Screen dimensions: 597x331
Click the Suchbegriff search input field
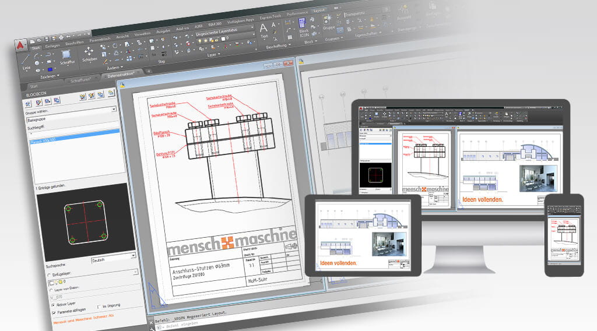pyautogui.click(x=73, y=129)
